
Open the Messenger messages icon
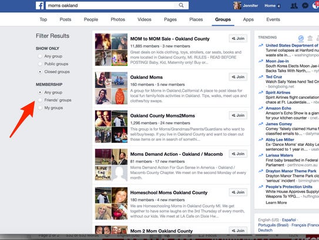click(305, 6)
